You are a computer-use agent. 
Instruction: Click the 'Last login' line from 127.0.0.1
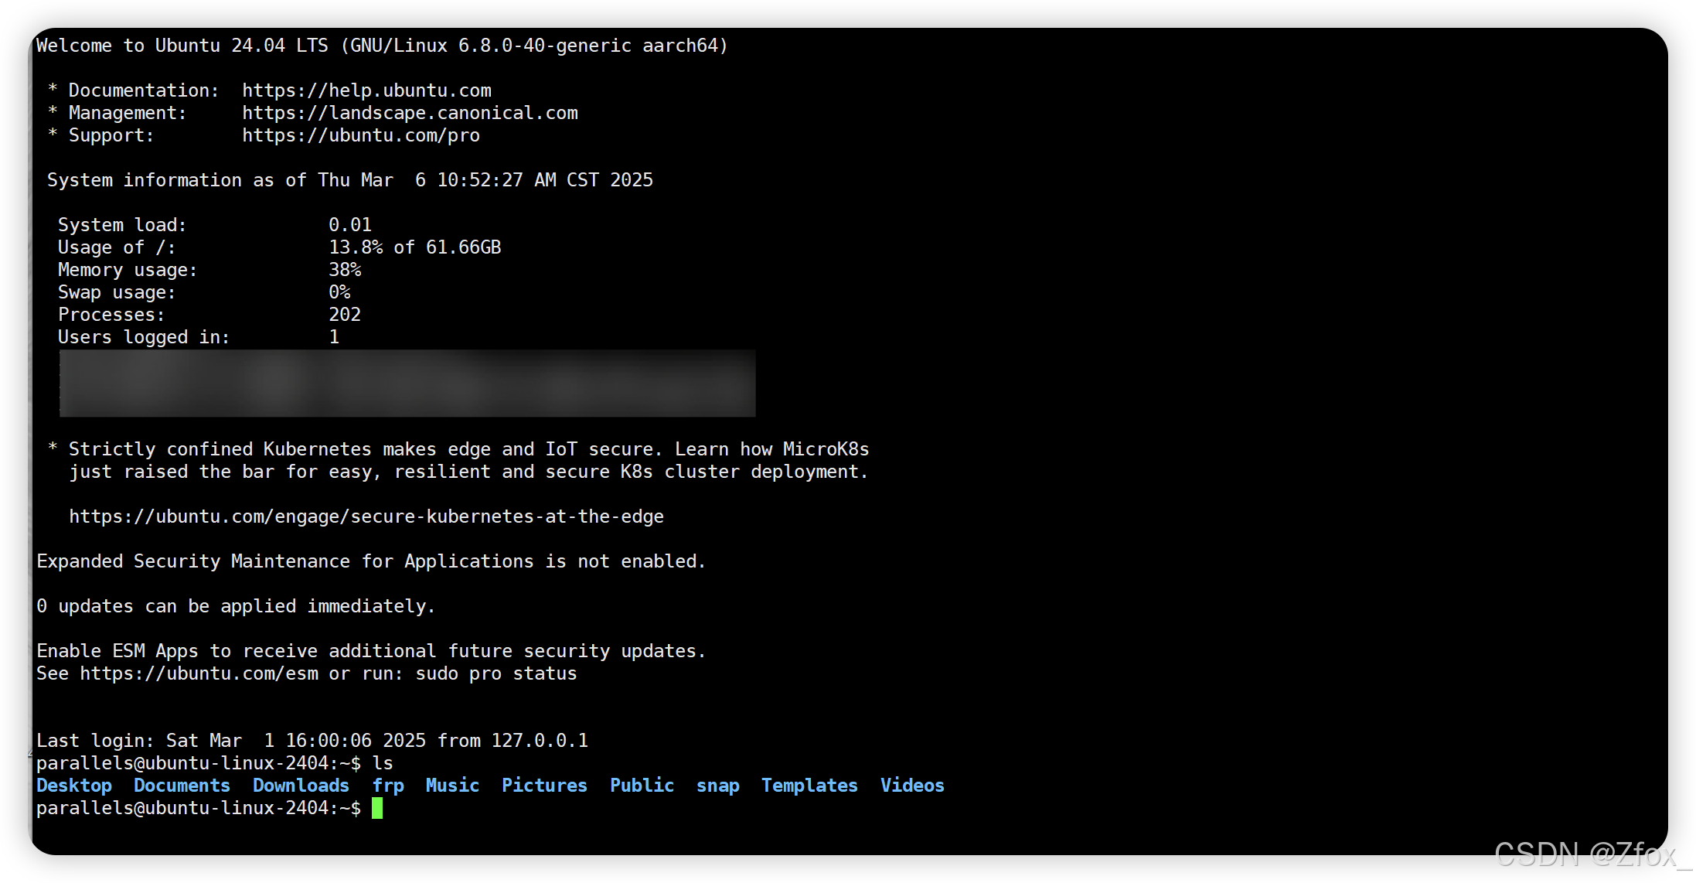point(312,741)
